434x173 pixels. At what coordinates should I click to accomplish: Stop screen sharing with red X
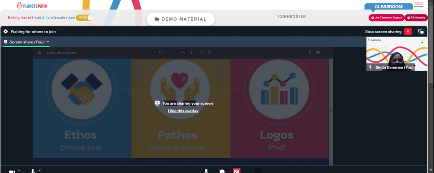click(x=408, y=32)
